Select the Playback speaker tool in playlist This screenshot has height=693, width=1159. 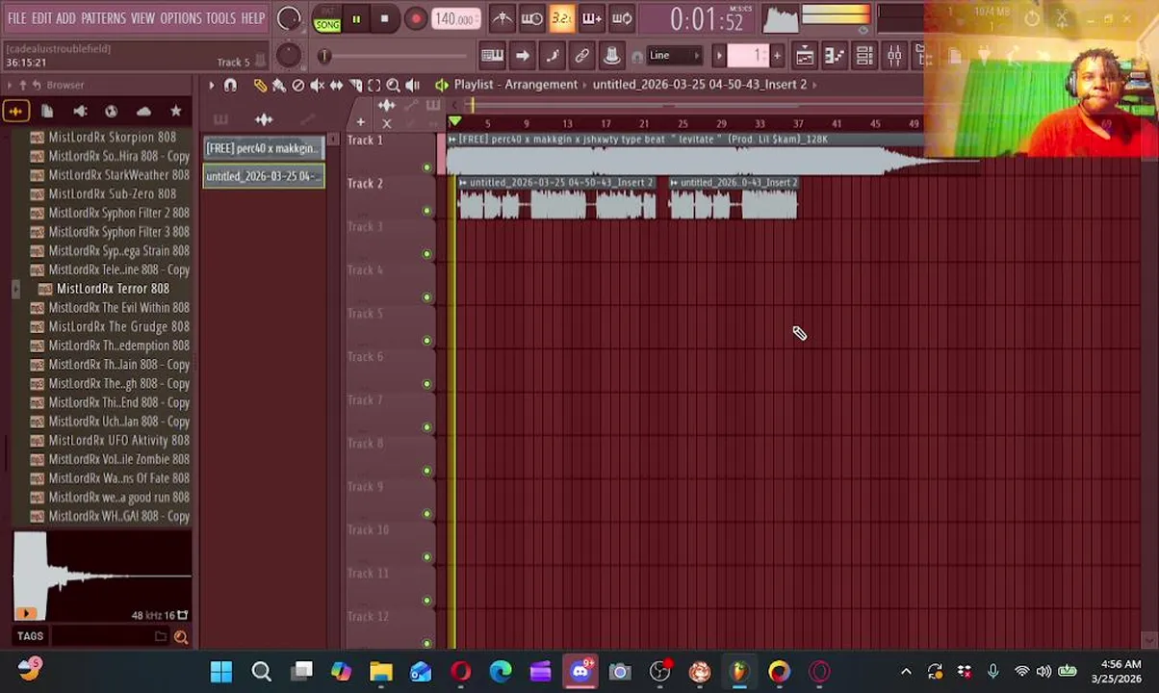coord(412,86)
